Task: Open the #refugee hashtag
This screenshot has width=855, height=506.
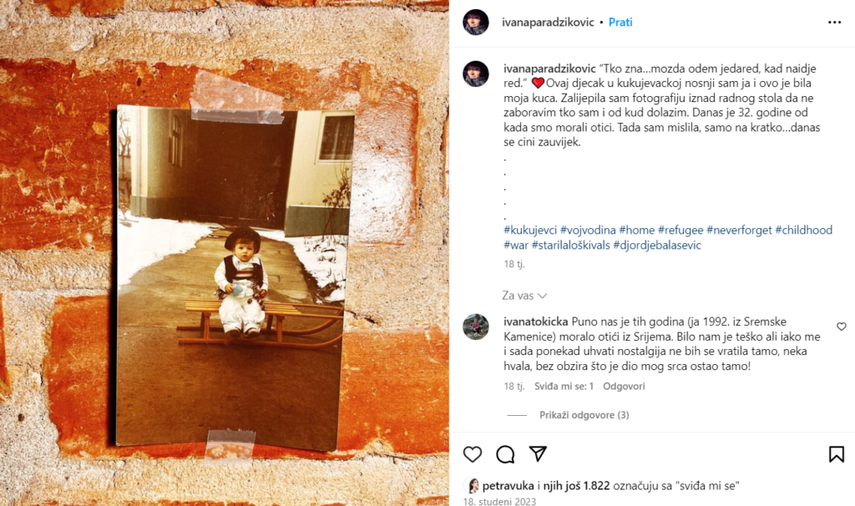Action: pyautogui.click(x=680, y=230)
